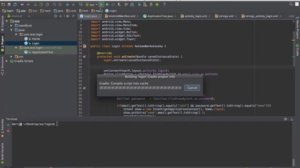Click the Paste toolbar icon
Screen dimensions: 300x168
click(x=47, y=4)
